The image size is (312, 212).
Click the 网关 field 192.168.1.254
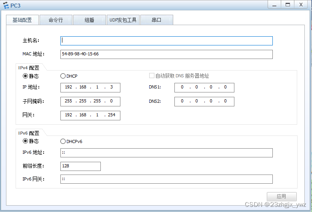[90, 116]
